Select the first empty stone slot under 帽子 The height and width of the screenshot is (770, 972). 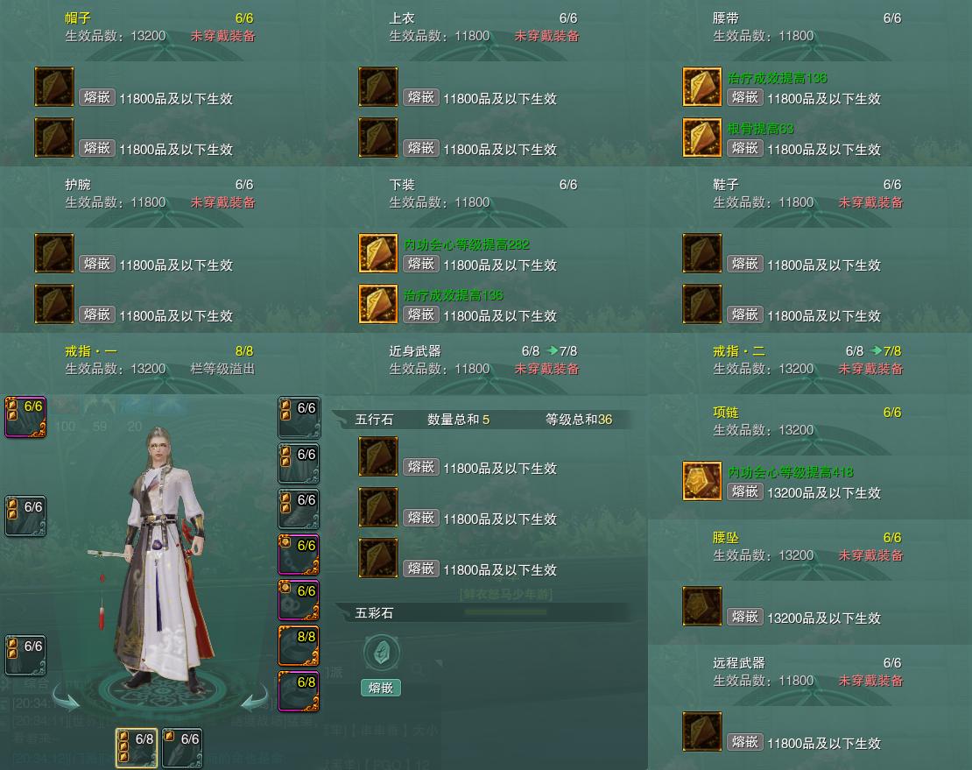point(54,87)
